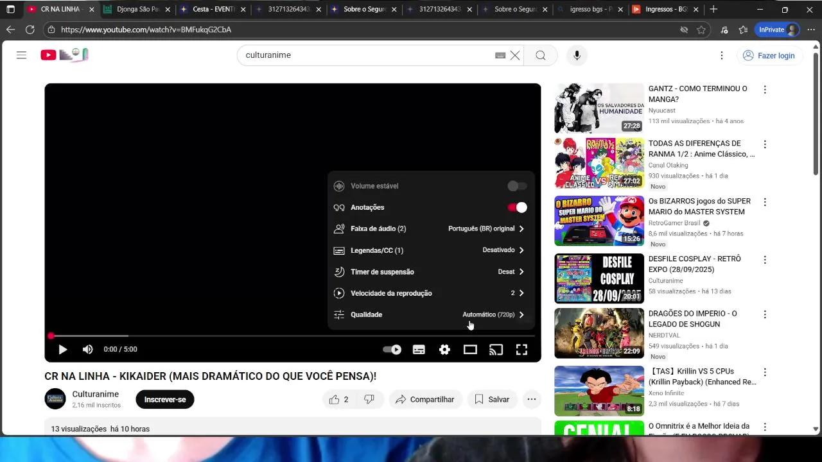Open the on-screen keyboard icon in search
Screen dimensions: 822x462
[x=500, y=55]
